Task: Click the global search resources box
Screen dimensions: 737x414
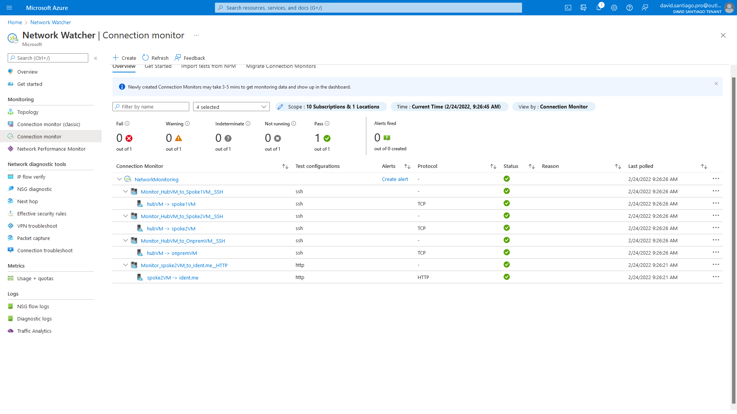Action: click(x=368, y=8)
